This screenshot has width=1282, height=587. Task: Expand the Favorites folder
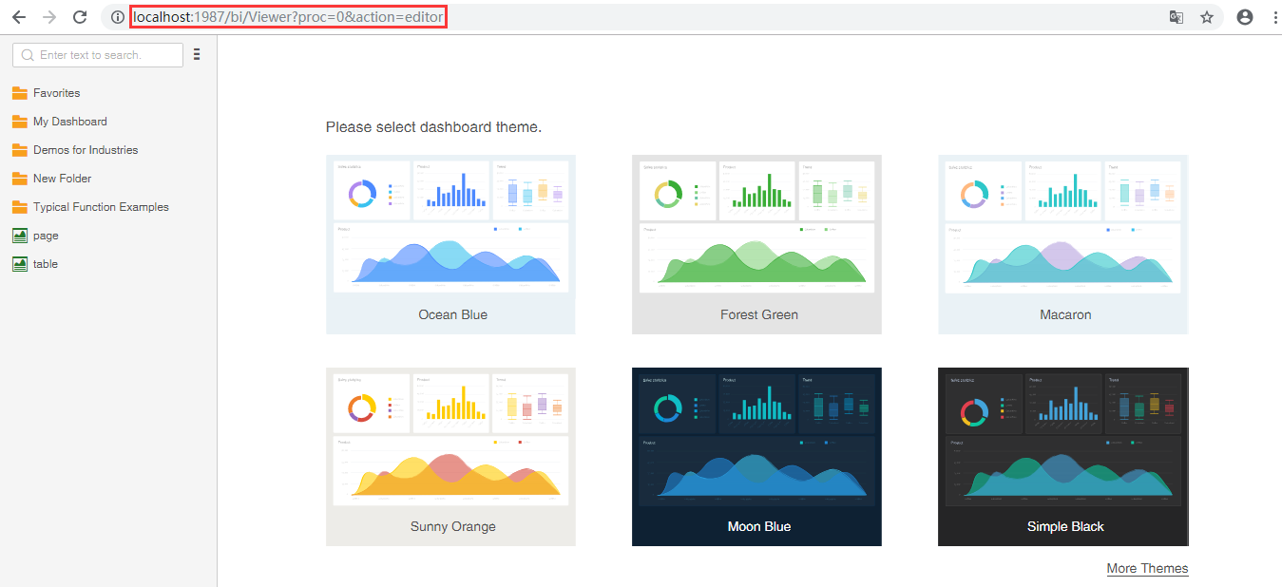click(56, 93)
